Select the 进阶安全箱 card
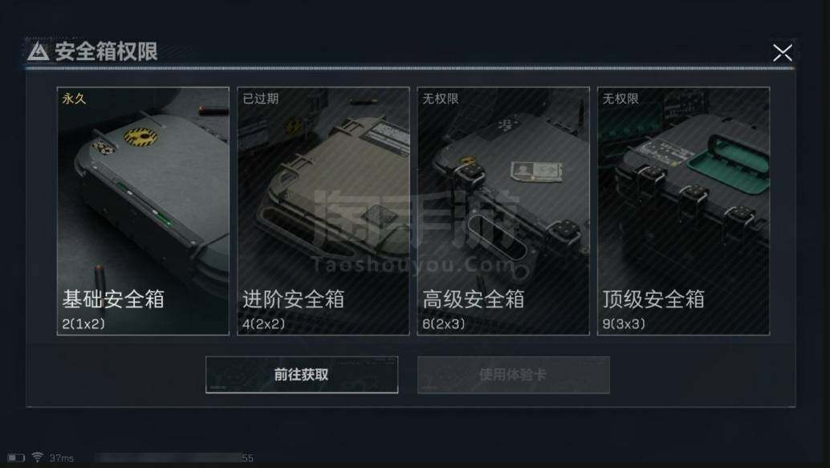This screenshot has height=468, width=830. (x=323, y=210)
